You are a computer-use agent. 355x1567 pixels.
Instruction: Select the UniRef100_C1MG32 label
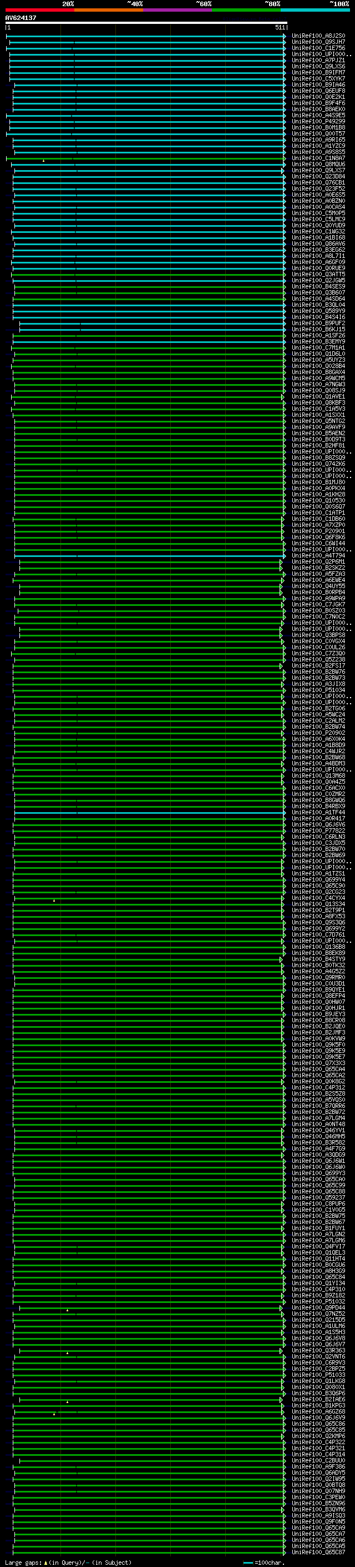[318, 231]
